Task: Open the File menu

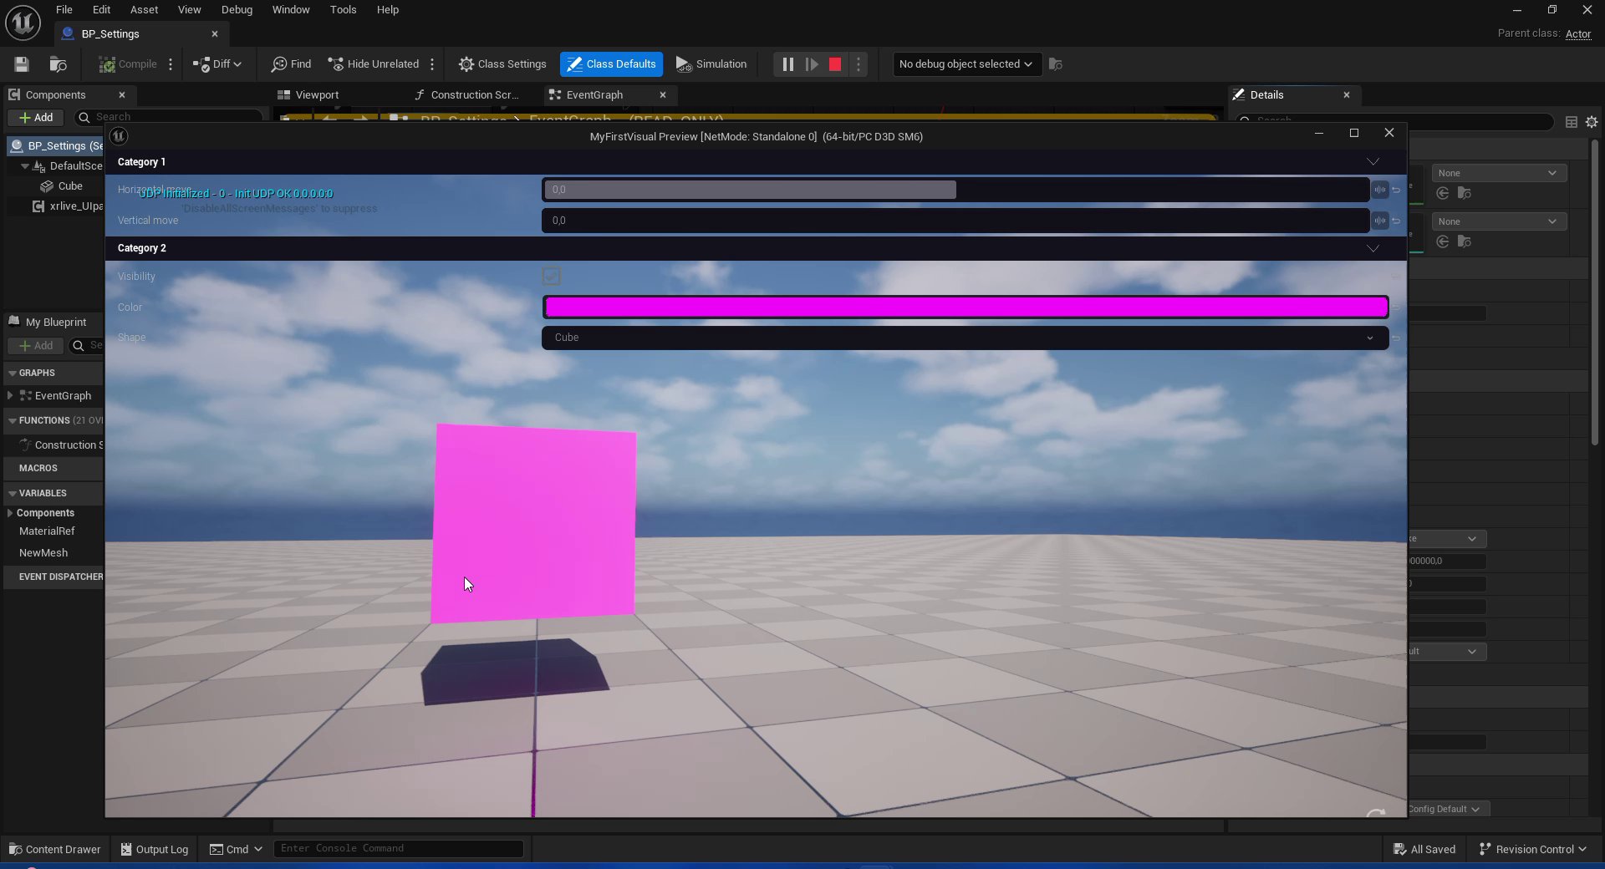Action: 64,10
